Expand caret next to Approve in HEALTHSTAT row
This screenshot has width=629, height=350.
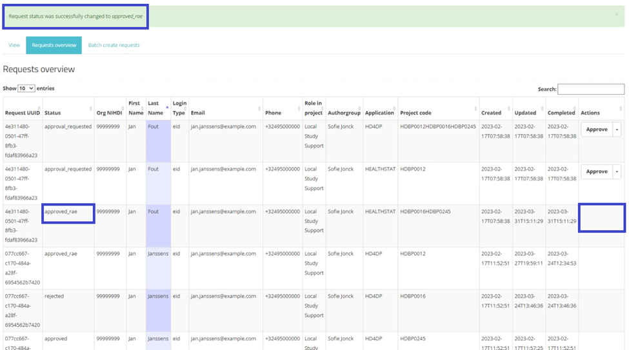tap(617, 171)
